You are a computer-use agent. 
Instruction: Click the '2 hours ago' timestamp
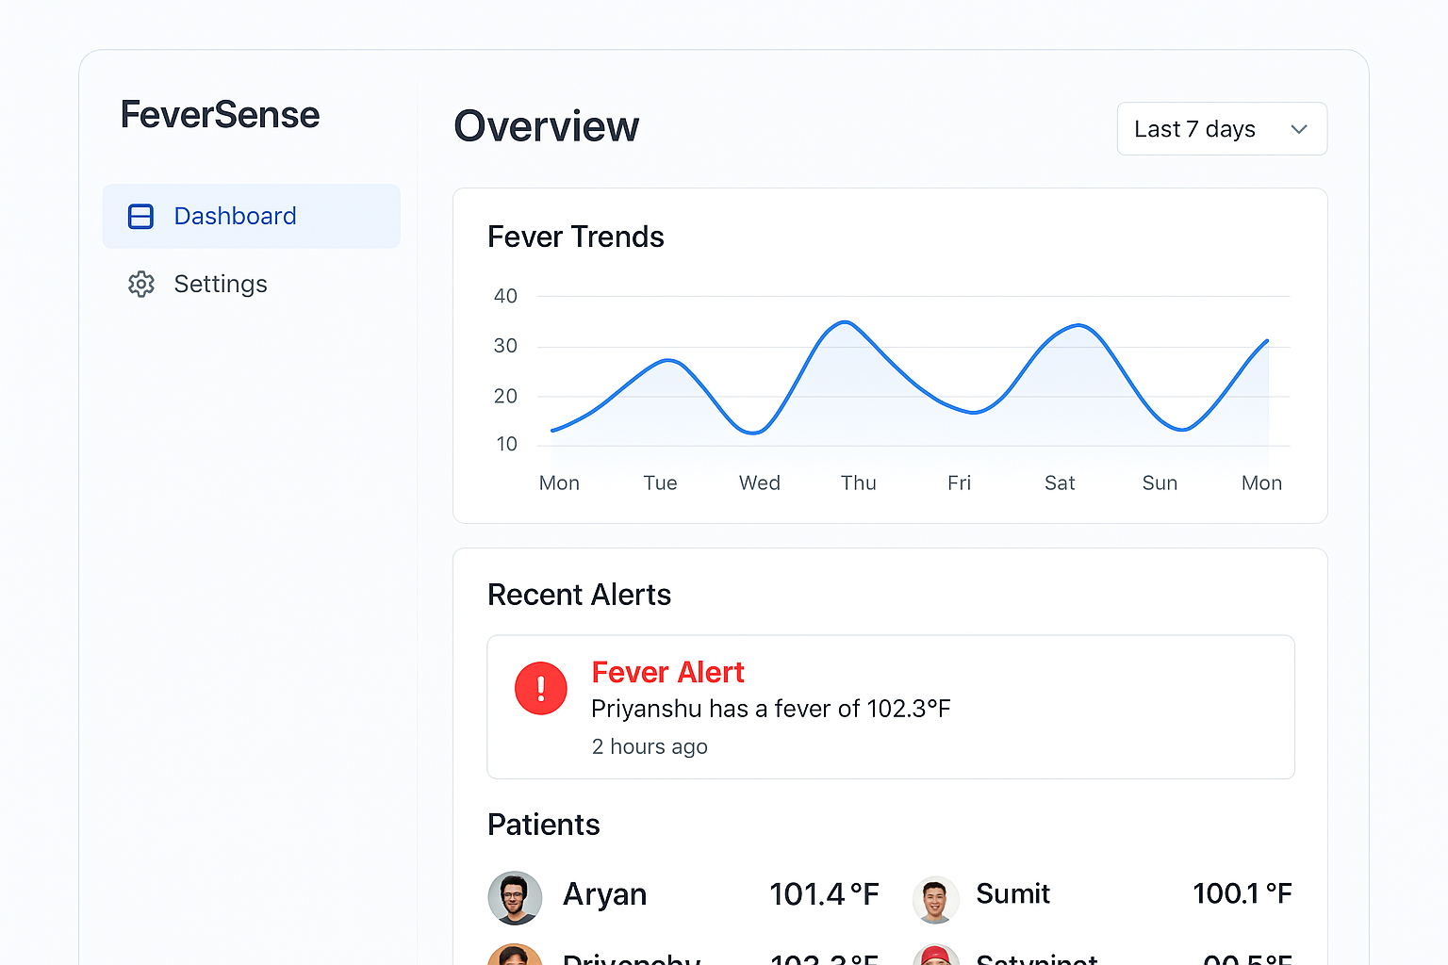(x=650, y=746)
